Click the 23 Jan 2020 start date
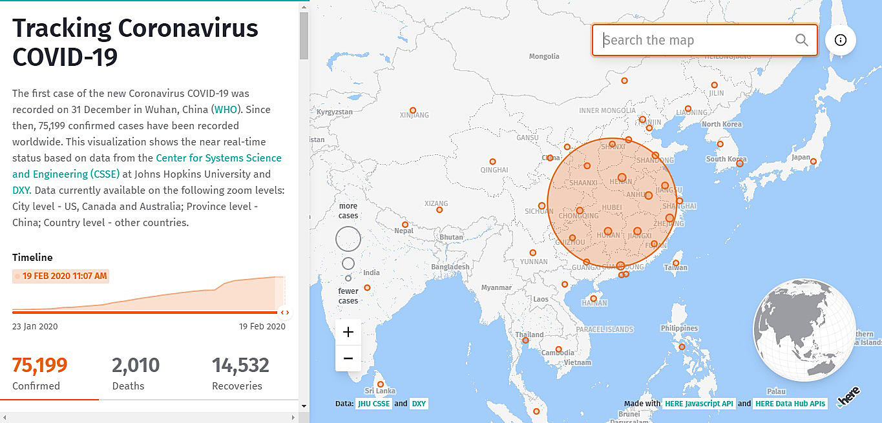 tap(35, 327)
